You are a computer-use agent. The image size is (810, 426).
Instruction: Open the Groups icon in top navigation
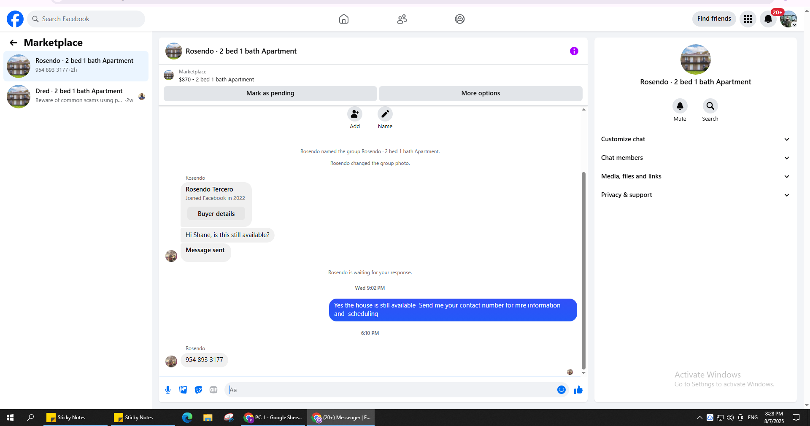tap(460, 19)
